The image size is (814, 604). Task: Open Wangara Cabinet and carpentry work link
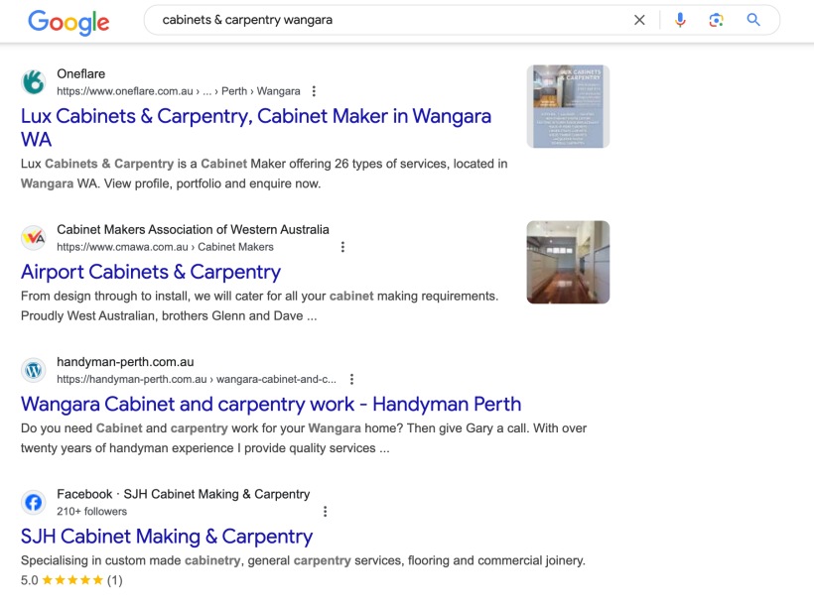click(271, 404)
